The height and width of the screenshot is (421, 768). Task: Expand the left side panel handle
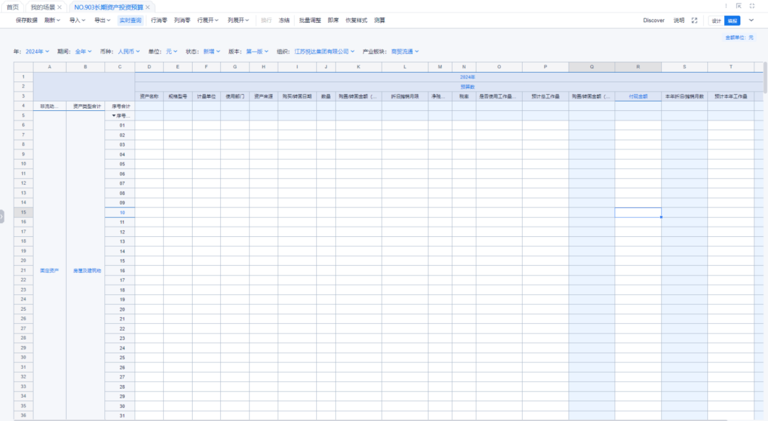tap(2, 216)
